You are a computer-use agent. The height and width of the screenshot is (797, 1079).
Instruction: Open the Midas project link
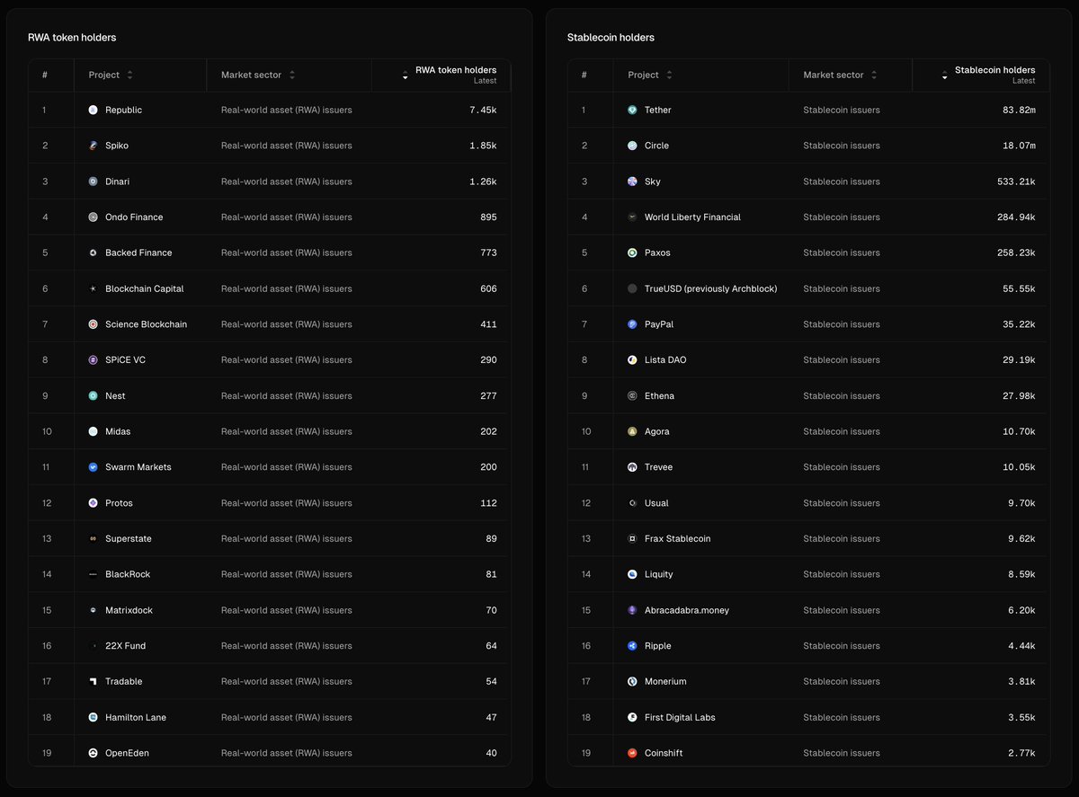coord(118,431)
